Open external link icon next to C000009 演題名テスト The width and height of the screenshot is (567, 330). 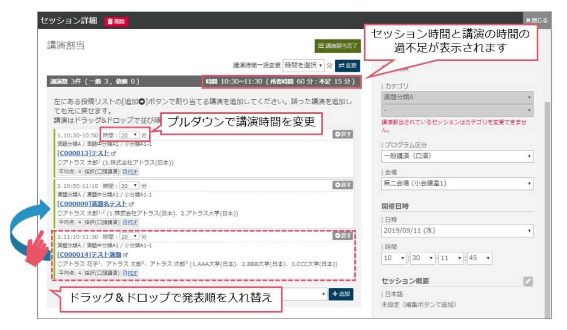click(131, 204)
